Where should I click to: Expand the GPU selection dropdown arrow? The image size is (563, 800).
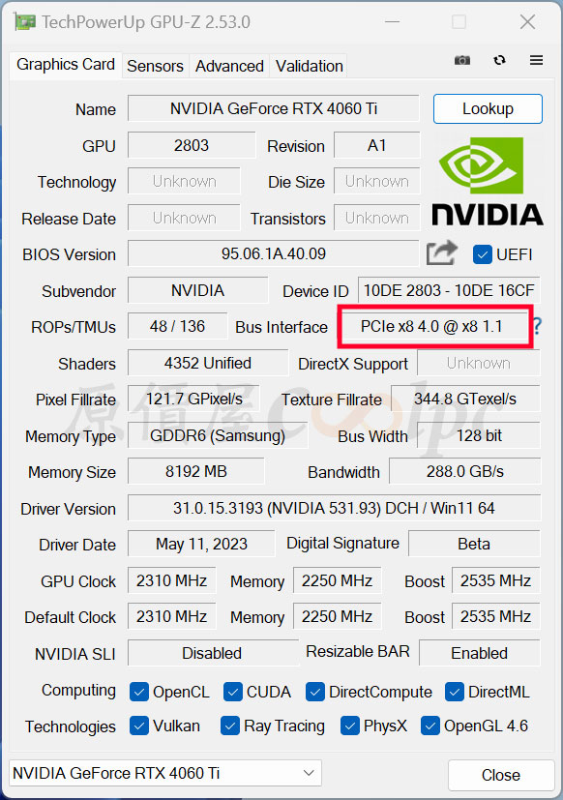(x=309, y=773)
